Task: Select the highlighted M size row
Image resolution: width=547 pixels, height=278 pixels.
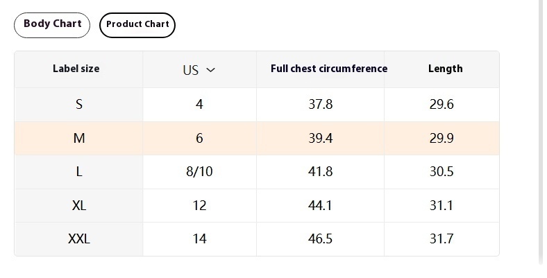Action: pos(257,138)
